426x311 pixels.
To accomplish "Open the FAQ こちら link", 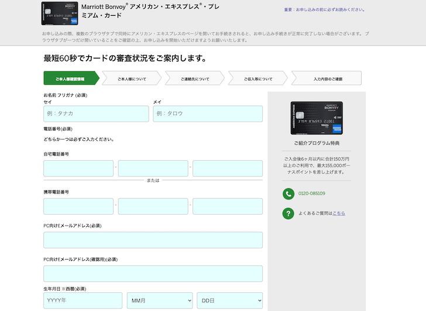I will (339, 213).
